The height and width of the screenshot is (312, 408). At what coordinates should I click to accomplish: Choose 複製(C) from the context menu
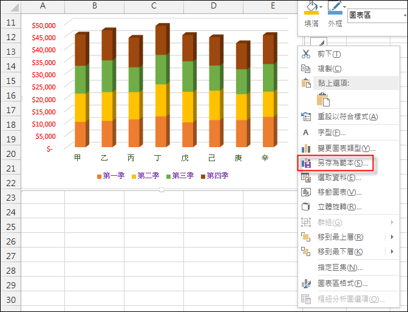point(348,69)
